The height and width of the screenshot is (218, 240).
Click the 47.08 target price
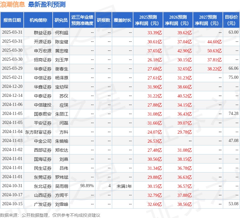click(233, 140)
